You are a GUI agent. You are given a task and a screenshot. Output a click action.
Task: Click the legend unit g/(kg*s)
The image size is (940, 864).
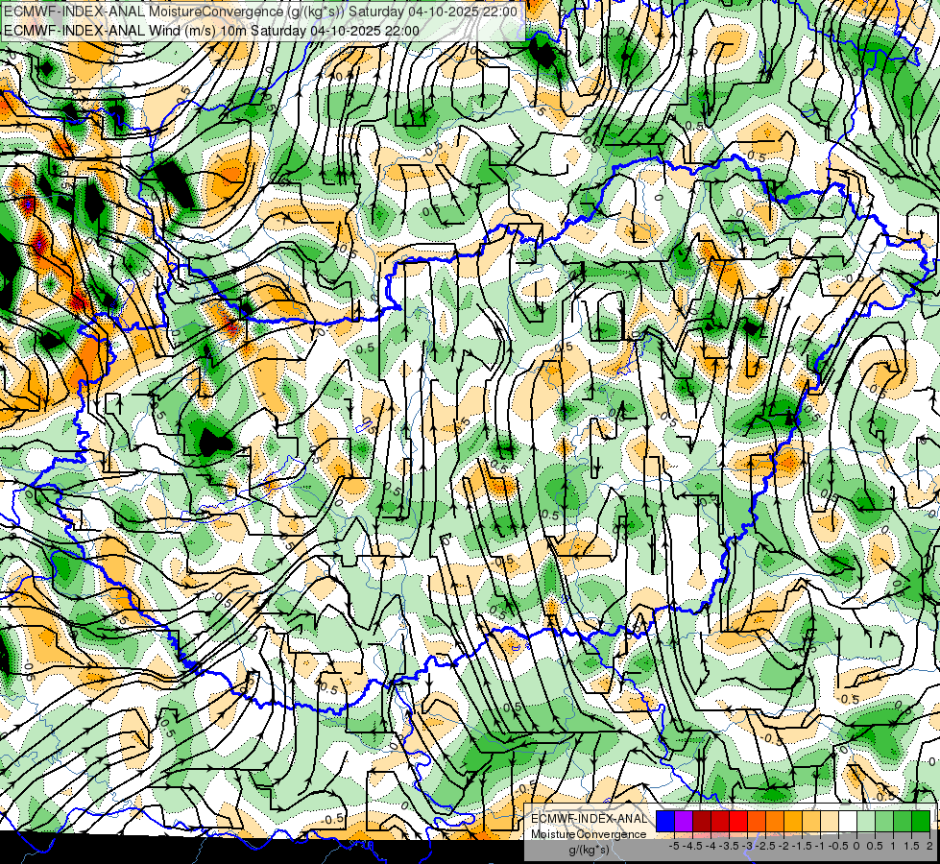point(589,850)
